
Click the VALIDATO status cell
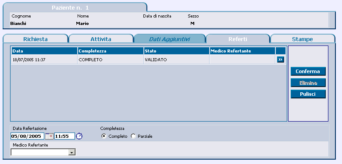click(x=176, y=59)
